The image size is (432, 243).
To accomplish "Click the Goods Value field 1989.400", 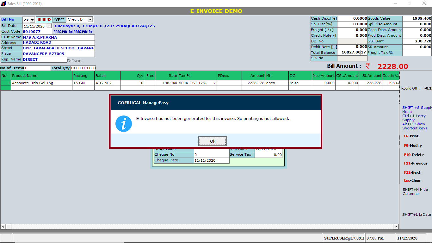I will pyautogui.click(x=417, y=19).
